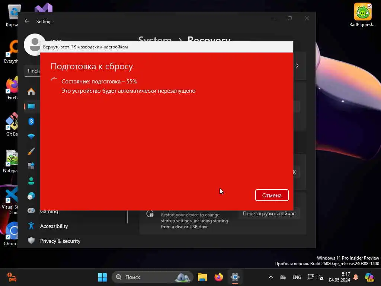The width and height of the screenshot is (381, 286).
Task: Open Copilot preview icon in taskbar
Action: click(369, 277)
